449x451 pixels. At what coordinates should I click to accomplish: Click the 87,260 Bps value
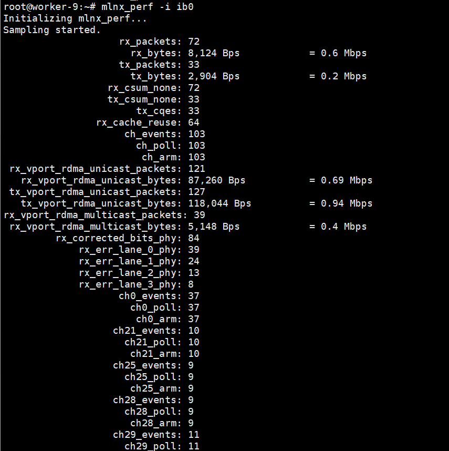(x=216, y=180)
